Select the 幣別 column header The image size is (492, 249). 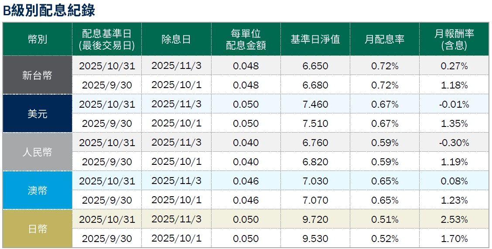pos(37,39)
